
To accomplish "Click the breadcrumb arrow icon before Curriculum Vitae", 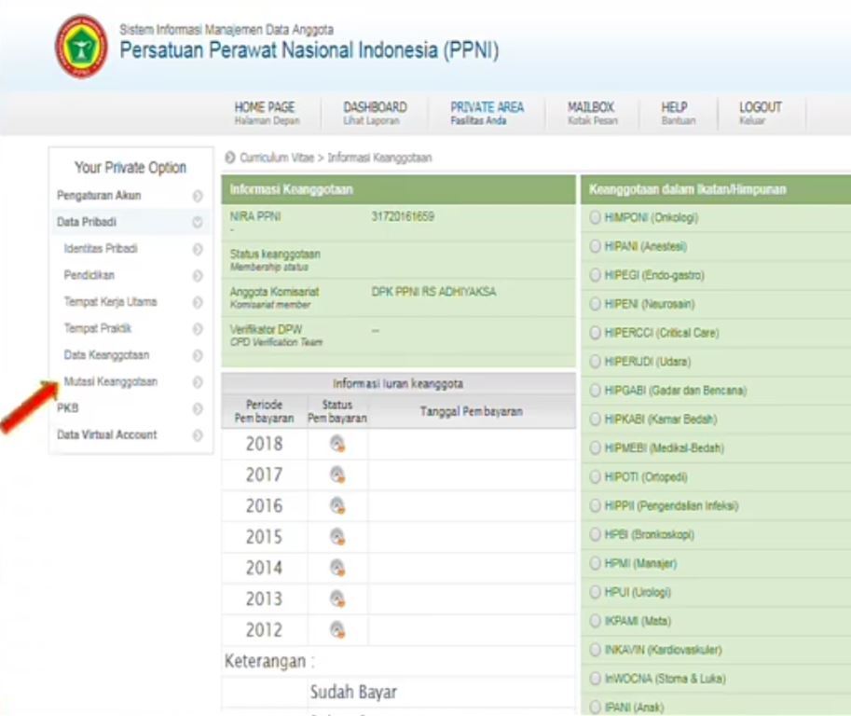I will (x=230, y=158).
